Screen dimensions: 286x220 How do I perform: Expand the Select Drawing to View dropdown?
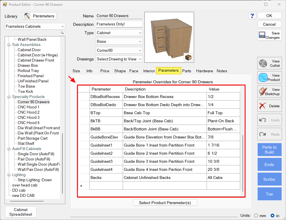[119, 59]
